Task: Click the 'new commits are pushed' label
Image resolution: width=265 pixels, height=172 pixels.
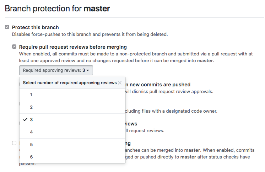Action: (x=160, y=85)
